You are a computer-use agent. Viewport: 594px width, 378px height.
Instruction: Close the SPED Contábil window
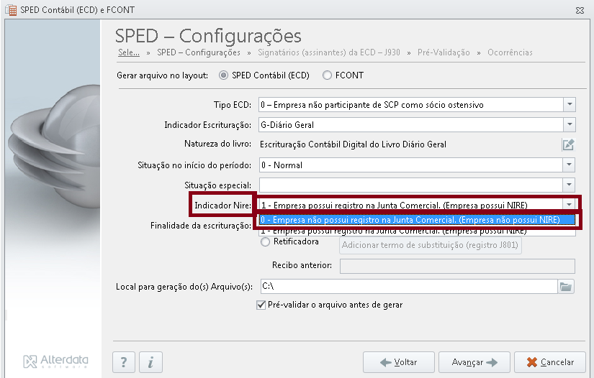coord(580,10)
